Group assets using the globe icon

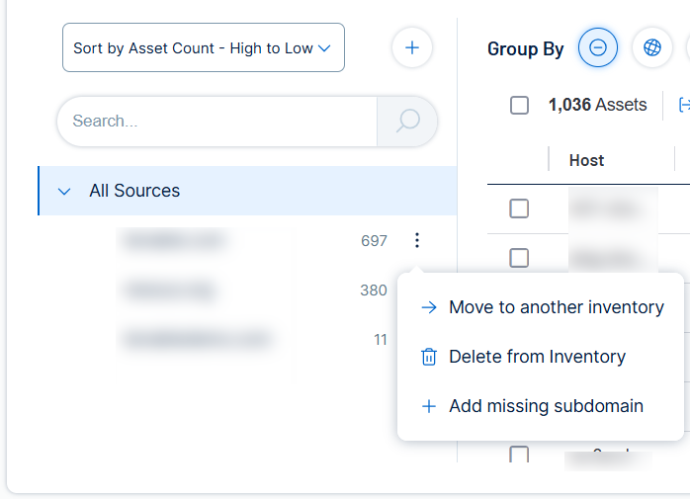[x=651, y=47]
